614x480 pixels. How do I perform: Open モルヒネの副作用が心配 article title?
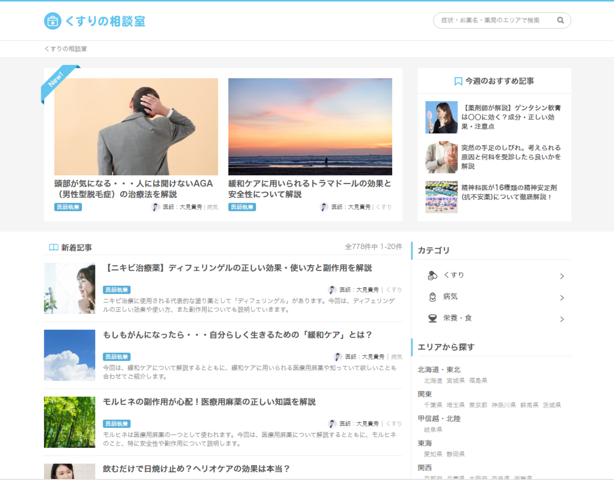pyautogui.click(x=209, y=402)
